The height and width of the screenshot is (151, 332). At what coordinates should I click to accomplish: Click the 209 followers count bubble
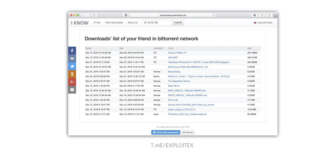pyautogui.click(x=188, y=132)
